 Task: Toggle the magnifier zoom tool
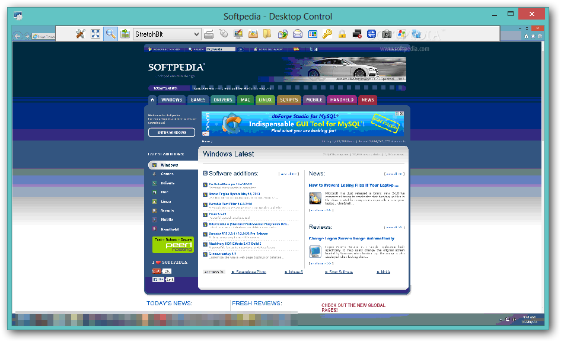[x=110, y=34]
